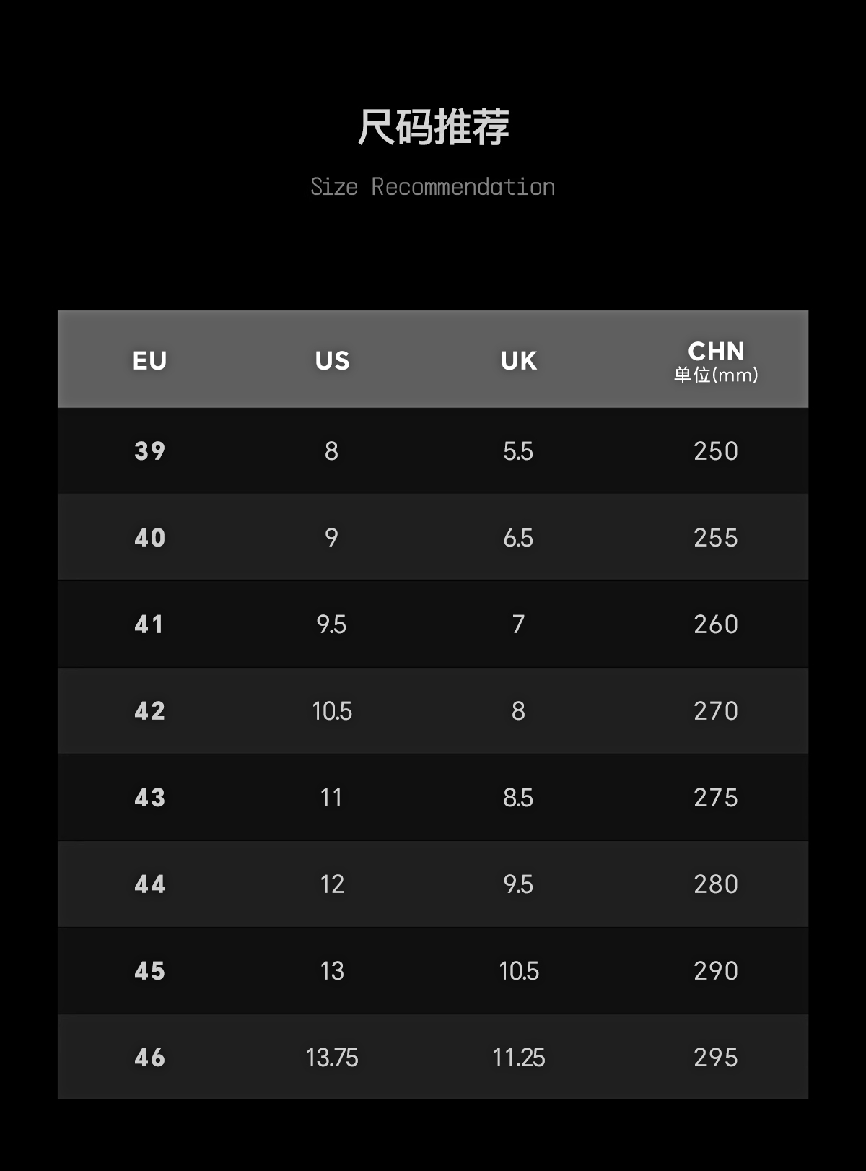Click US size 10.5 value
866x1171 pixels.
point(332,711)
